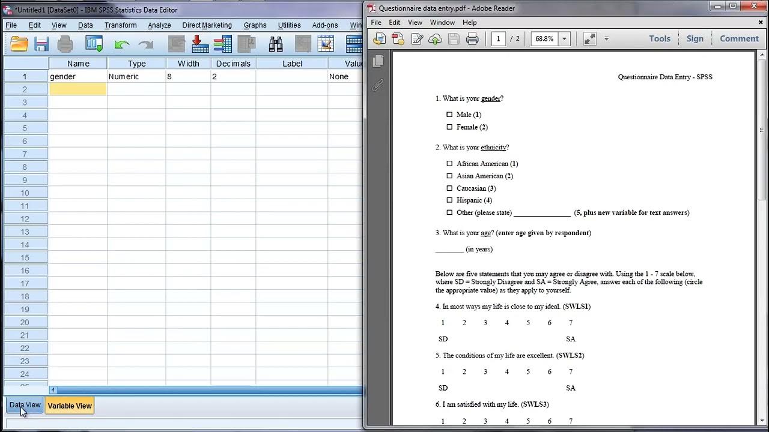Click Adobe Reader's open file icon

coord(379,39)
